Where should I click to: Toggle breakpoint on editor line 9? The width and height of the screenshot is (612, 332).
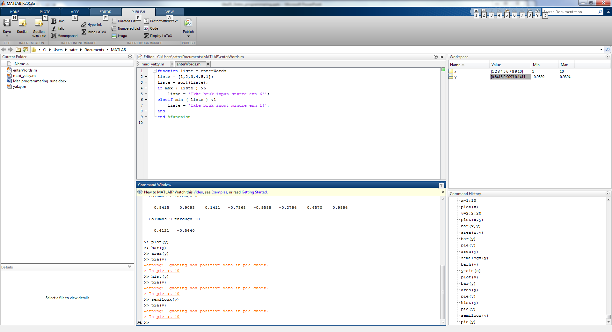click(146, 117)
